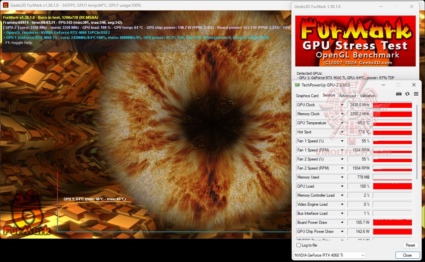425x262 pixels.
Task: Expand the Fan 1 Speed (RPM) dropdown
Action: pyautogui.click(x=342, y=150)
